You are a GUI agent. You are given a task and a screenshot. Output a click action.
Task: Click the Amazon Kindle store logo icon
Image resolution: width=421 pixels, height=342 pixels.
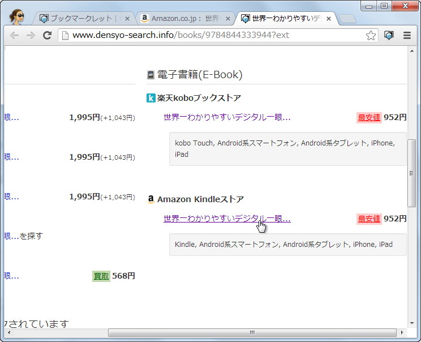click(x=151, y=199)
